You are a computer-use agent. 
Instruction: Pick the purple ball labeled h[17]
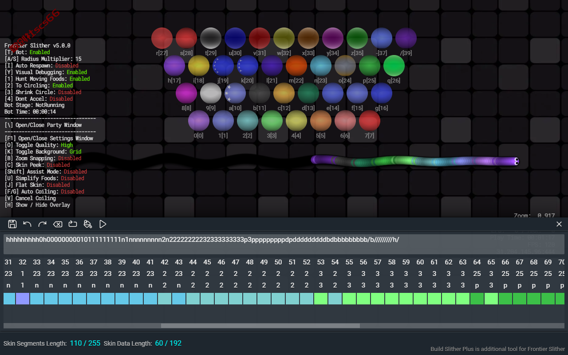point(174,66)
